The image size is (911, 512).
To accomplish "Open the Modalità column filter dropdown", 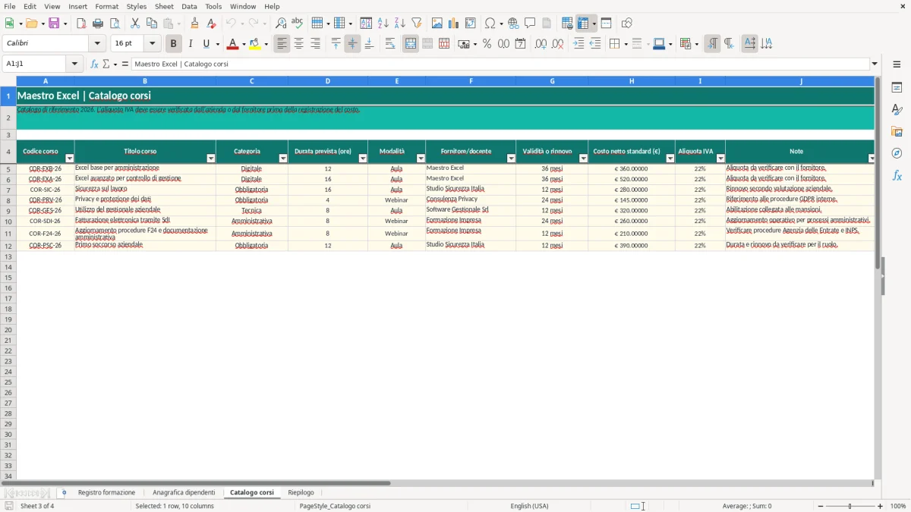I will coord(421,159).
